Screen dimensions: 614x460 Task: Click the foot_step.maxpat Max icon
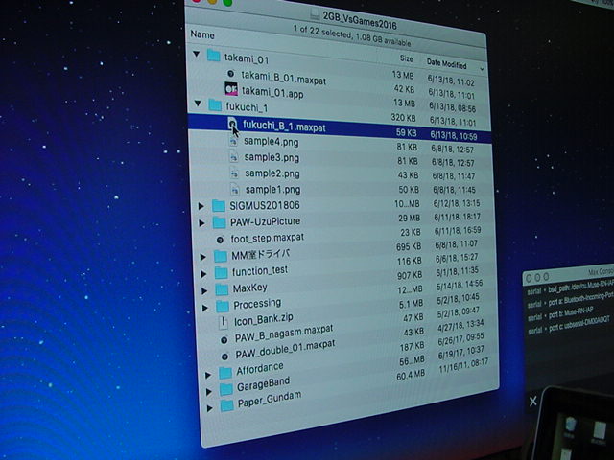click(x=220, y=240)
